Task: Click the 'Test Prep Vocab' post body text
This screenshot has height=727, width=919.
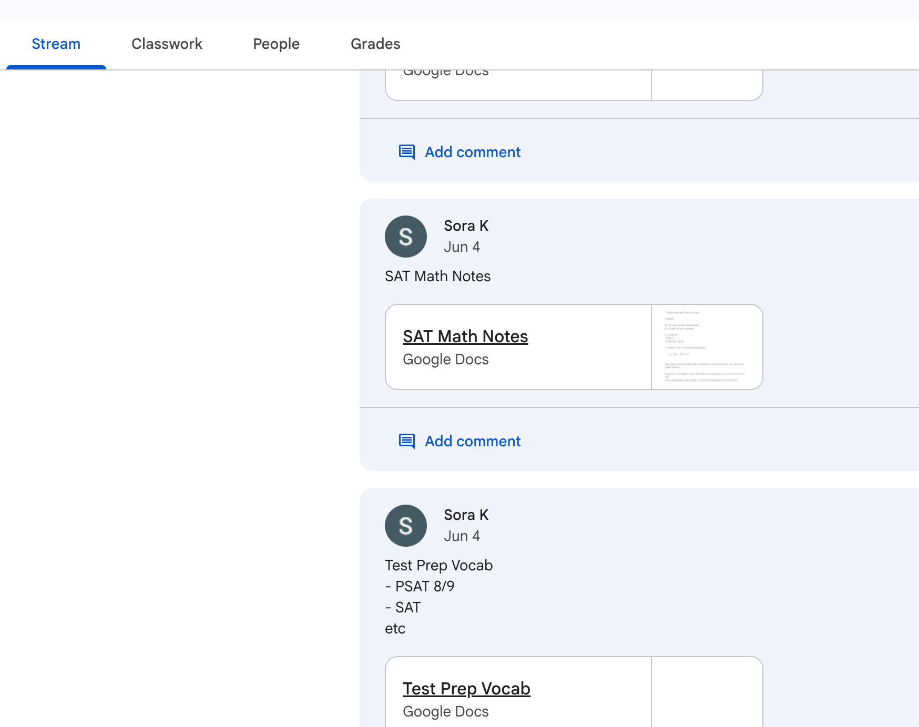Action: tap(438, 566)
